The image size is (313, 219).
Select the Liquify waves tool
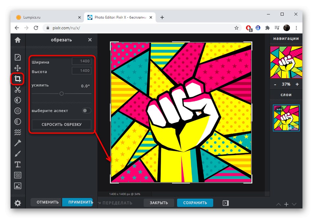tap(17, 132)
